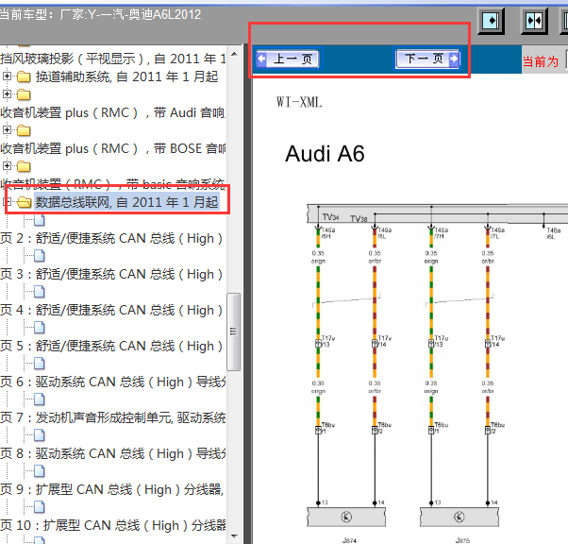The width and height of the screenshot is (568, 544).
Task: Open 页 2 舒适/便捷系统 CAN 总线 entry
Action: pos(111,238)
